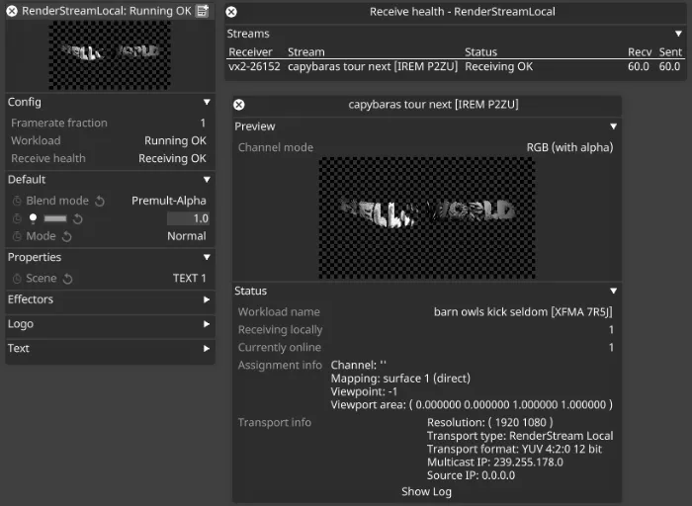This screenshot has width=692, height=506.
Task: Click the keyframe clock icon beside Scene
Action: (x=17, y=279)
